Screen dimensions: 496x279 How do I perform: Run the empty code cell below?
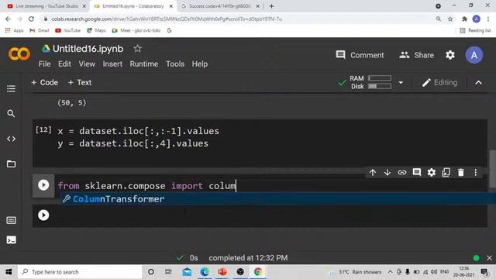click(43, 215)
